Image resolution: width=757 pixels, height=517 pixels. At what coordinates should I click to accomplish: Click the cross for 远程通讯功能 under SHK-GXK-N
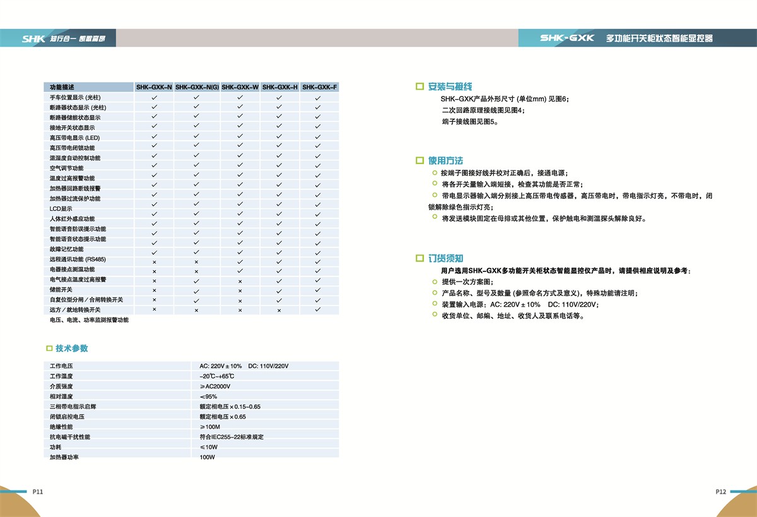coord(154,261)
